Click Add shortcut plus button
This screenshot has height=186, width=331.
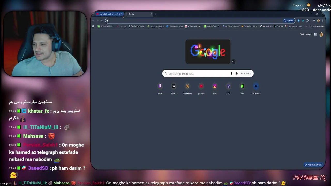256,86
